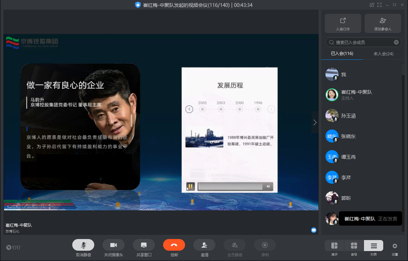Hang up the call with 挂断
Screen dimensions: 408x261
[174, 245]
